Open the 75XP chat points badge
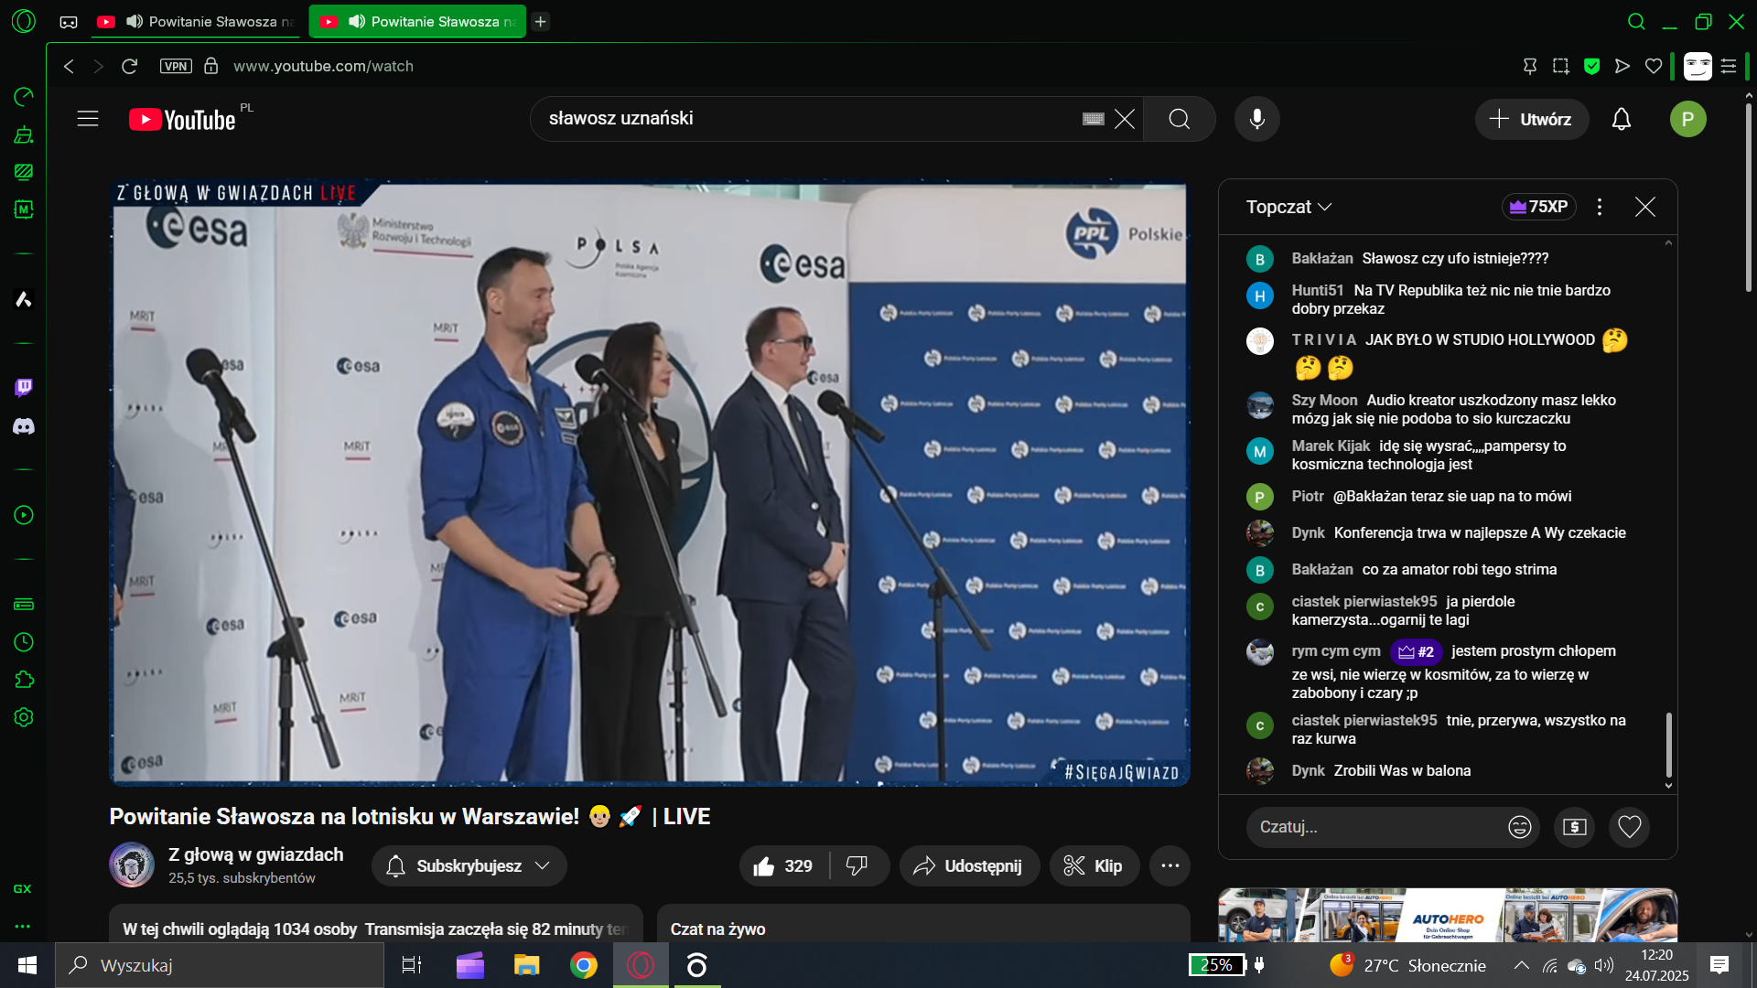The width and height of the screenshot is (1757, 988). pyautogui.click(x=1539, y=207)
